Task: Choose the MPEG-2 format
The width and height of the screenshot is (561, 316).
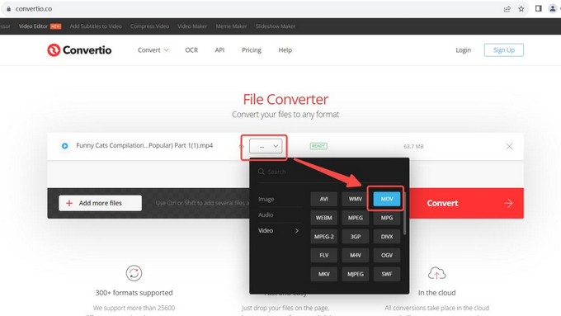Action: [323, 237]
